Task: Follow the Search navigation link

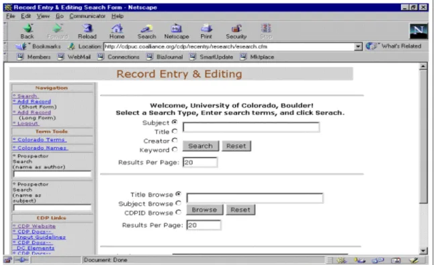Action: (x=26, y=96)
